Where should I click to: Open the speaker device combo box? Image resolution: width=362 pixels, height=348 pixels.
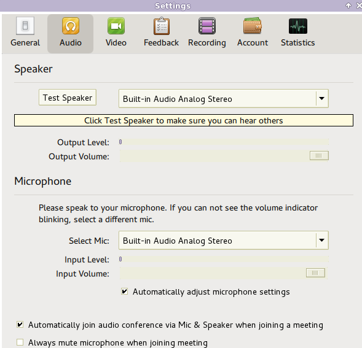tap(224, 99)
